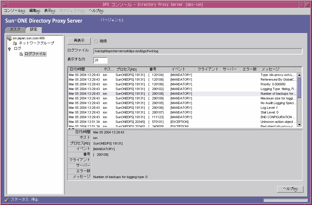Click the split pane expand-down arrow
The width and height of the screenshot is (312, 205).
73,129
